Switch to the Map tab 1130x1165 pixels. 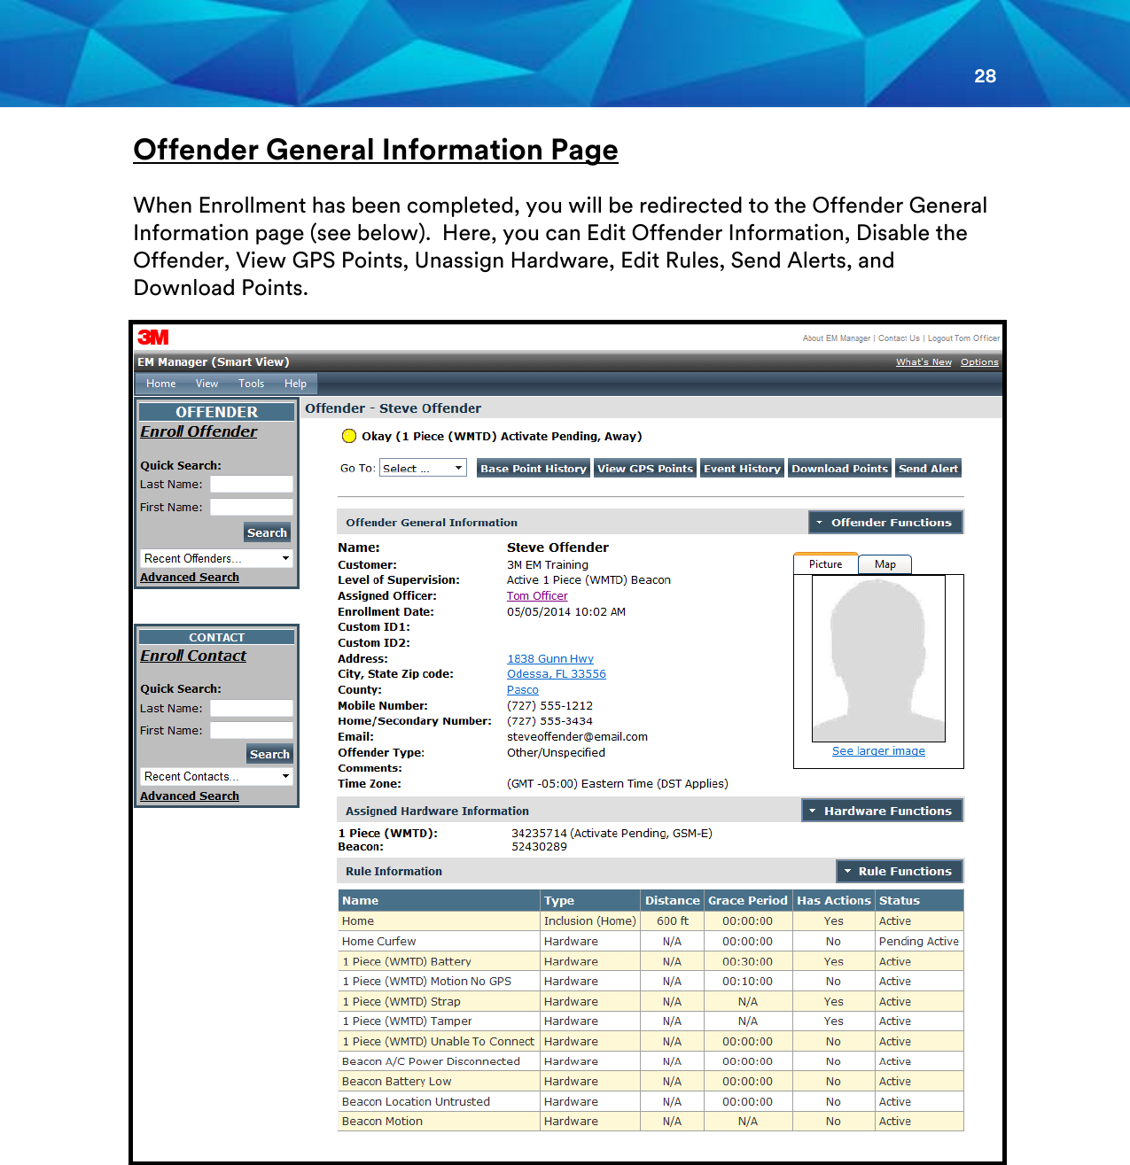pyautogui.click(x=885, y=564)
